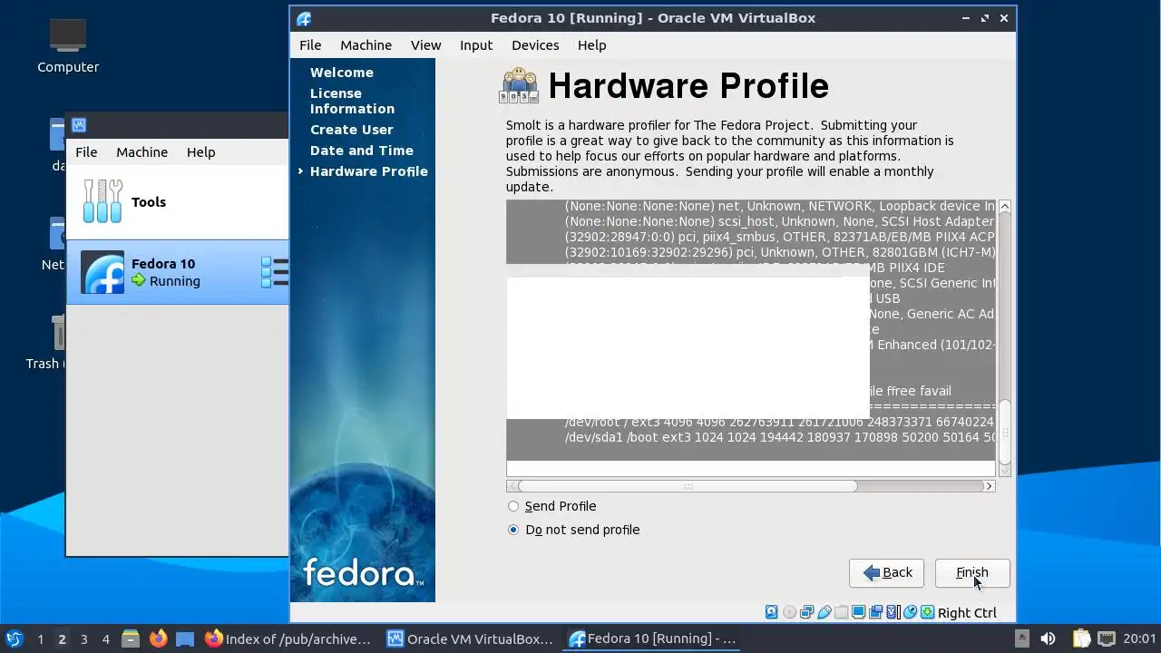Click the Create User step in the sidebar
Screen dimensions: 1161x653
pos(351,130)
